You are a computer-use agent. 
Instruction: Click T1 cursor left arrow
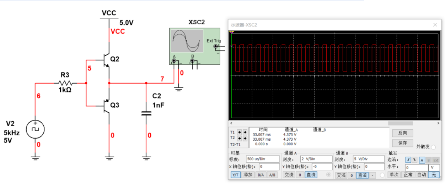point(240,132)
